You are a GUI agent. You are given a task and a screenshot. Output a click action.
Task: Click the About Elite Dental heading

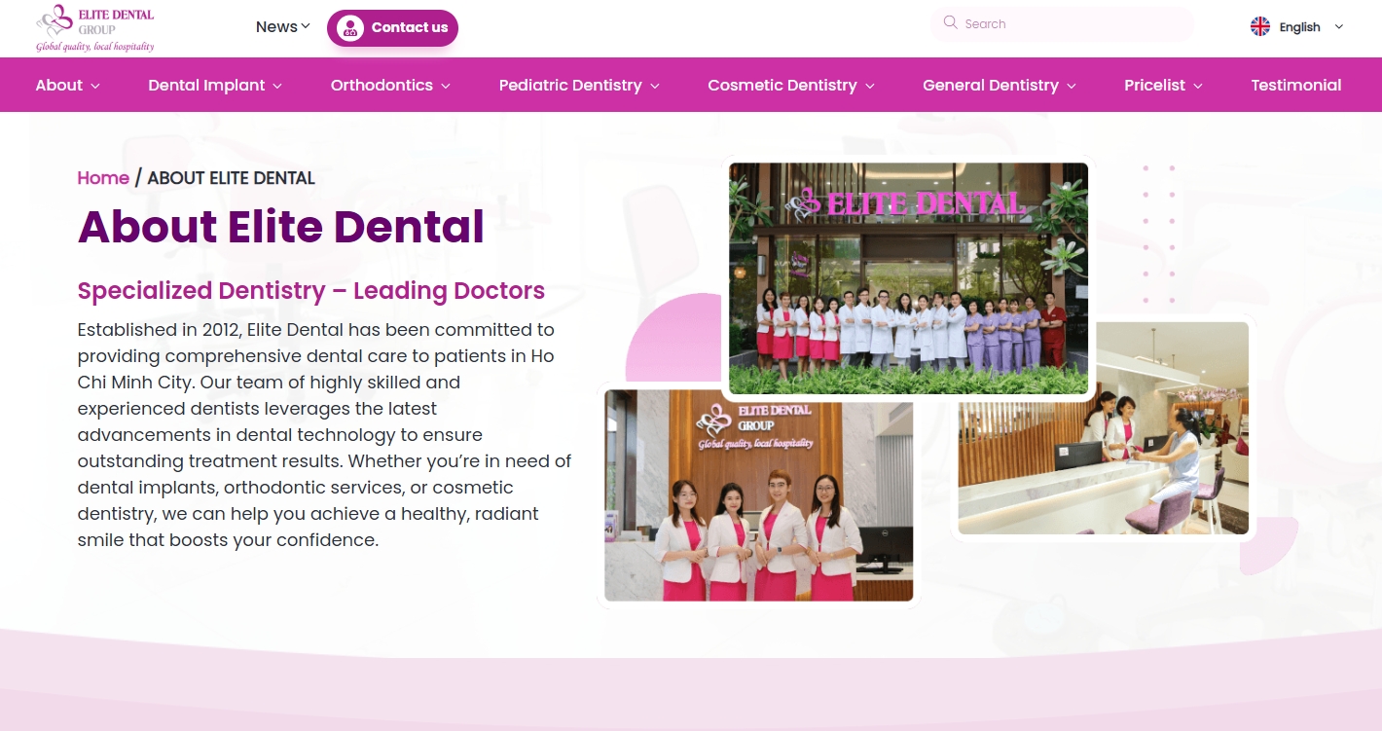click(x=281, y=226)
